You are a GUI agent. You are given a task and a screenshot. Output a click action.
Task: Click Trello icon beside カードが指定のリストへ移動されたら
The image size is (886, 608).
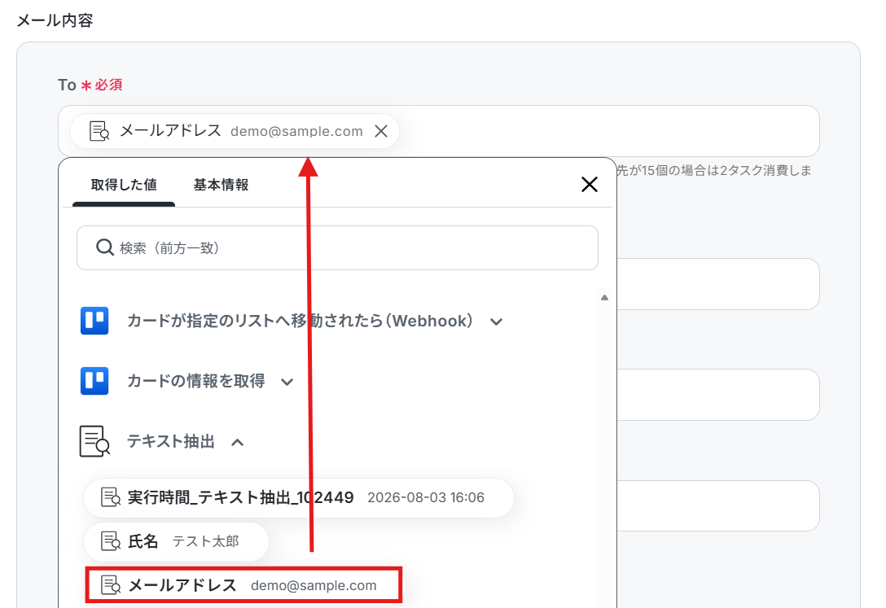pos(94,321)
